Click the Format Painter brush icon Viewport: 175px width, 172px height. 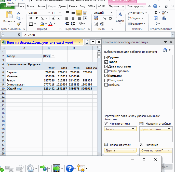click(19, 24)
